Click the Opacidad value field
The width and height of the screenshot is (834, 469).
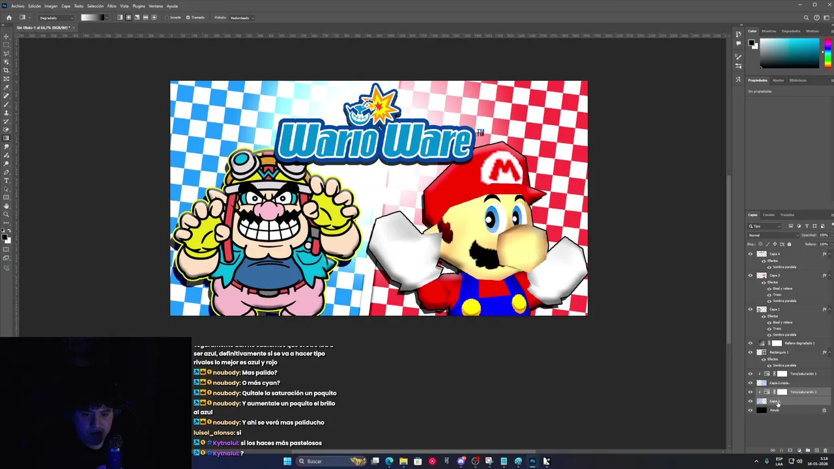point(824,235)
